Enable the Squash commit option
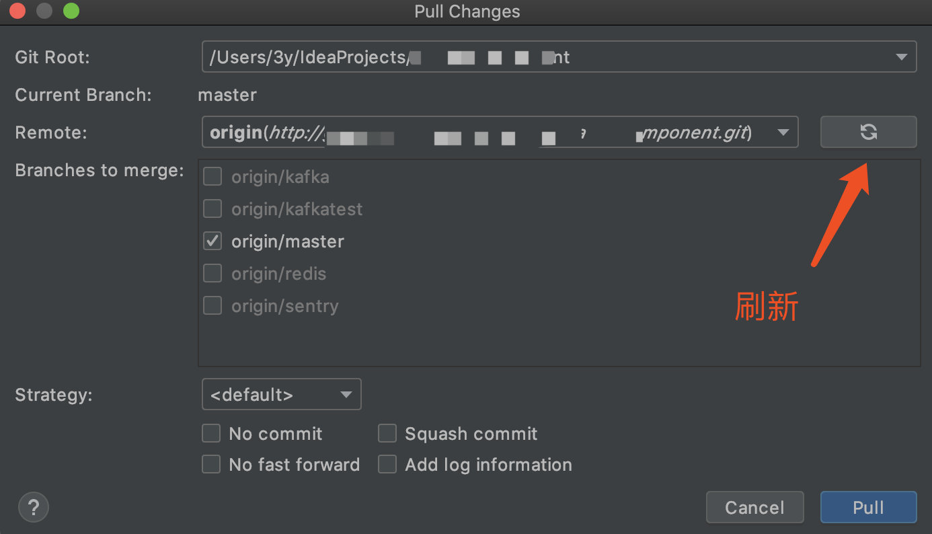 coord(387,434)
